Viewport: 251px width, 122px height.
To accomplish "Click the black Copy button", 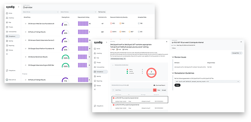I will (177, 85).
